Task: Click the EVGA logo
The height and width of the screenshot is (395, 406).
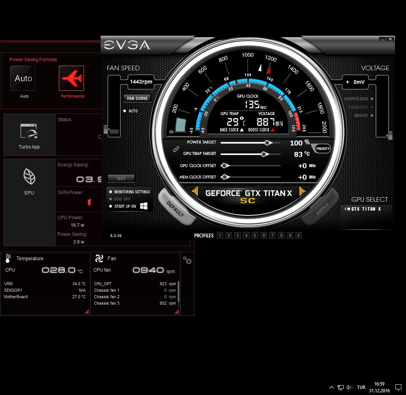Action: (127, 45)
